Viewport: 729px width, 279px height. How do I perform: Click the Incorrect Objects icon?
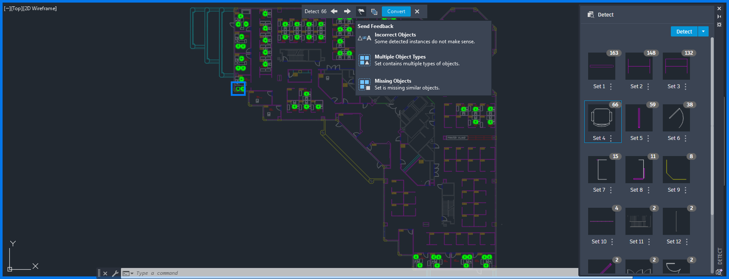pyautogui.click(x=364, y=38)
